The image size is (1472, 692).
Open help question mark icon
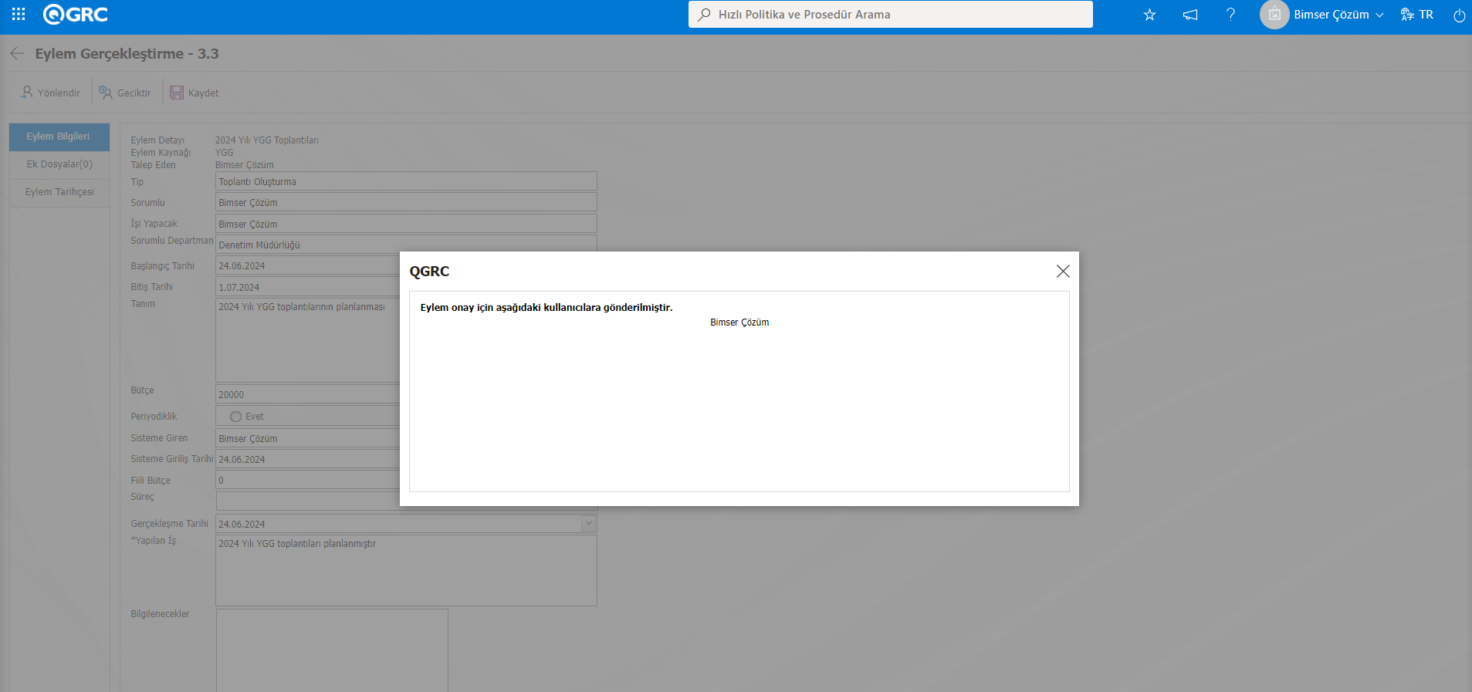pos(1230,14)
